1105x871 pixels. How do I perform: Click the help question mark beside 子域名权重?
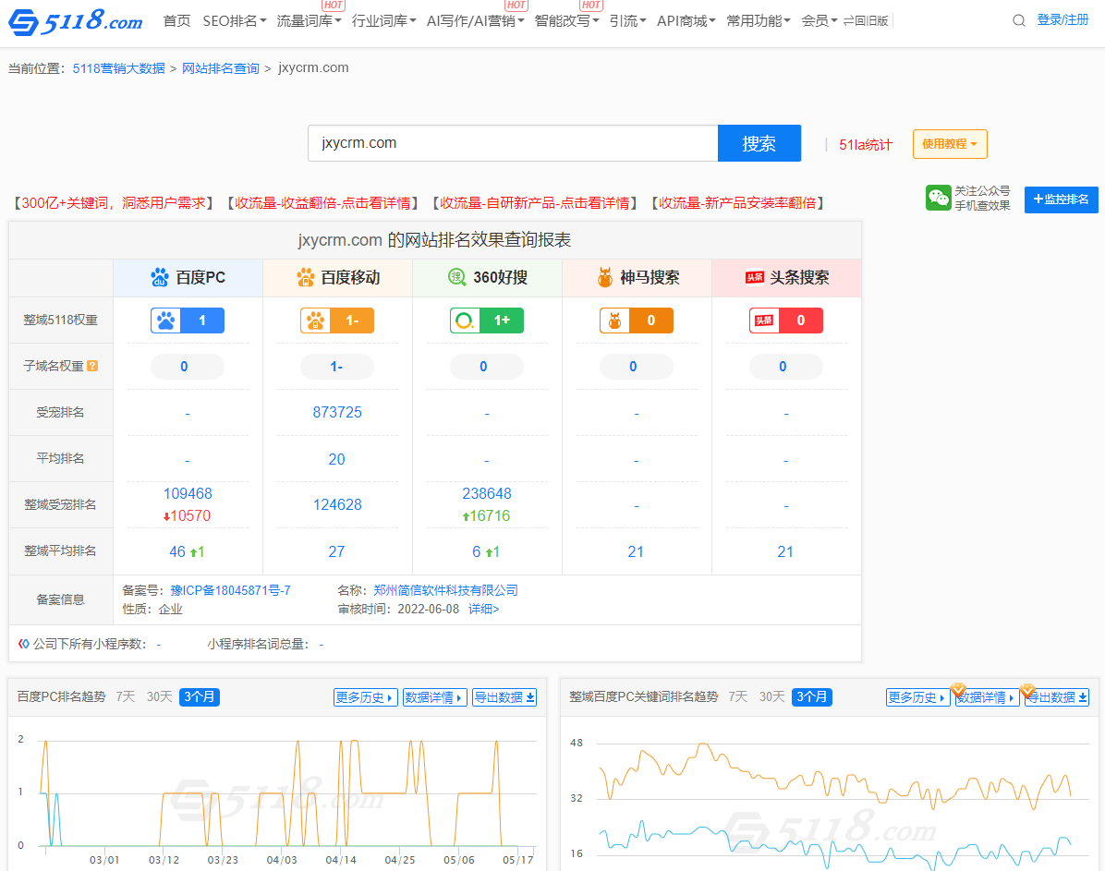coord(92,367)
